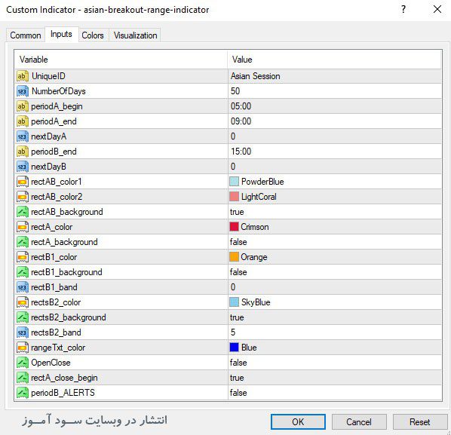This screenshot has width=451, height=435.
Task: Click the PowderBlue color swatch
Action: [234, 182]
